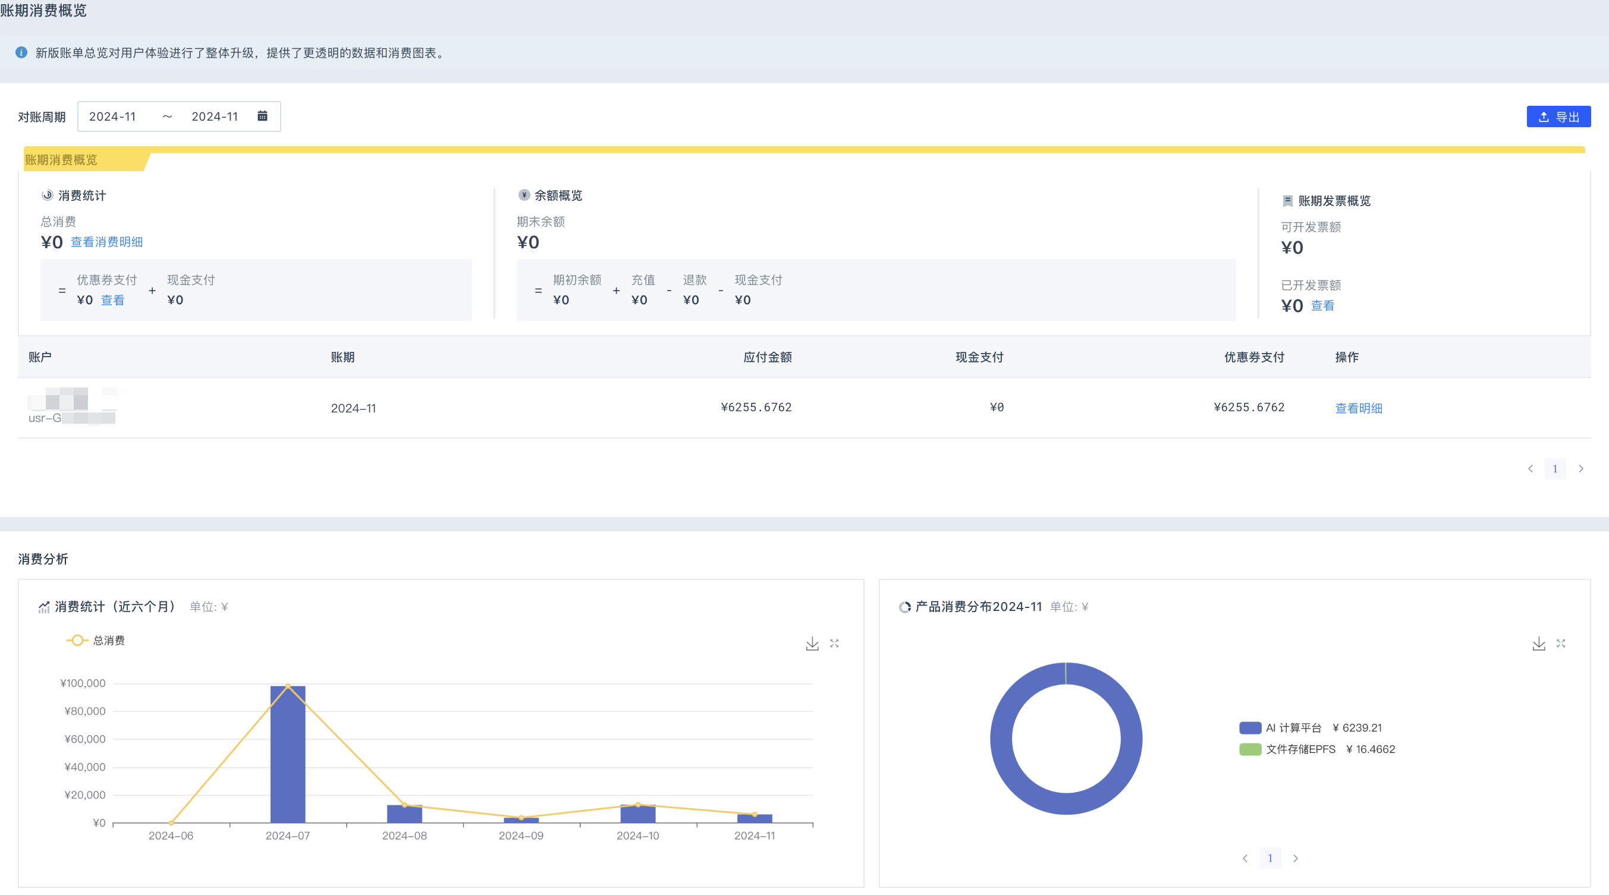
Task: Select page 1 of product legend pagination
Action: tap(1270, 858)
